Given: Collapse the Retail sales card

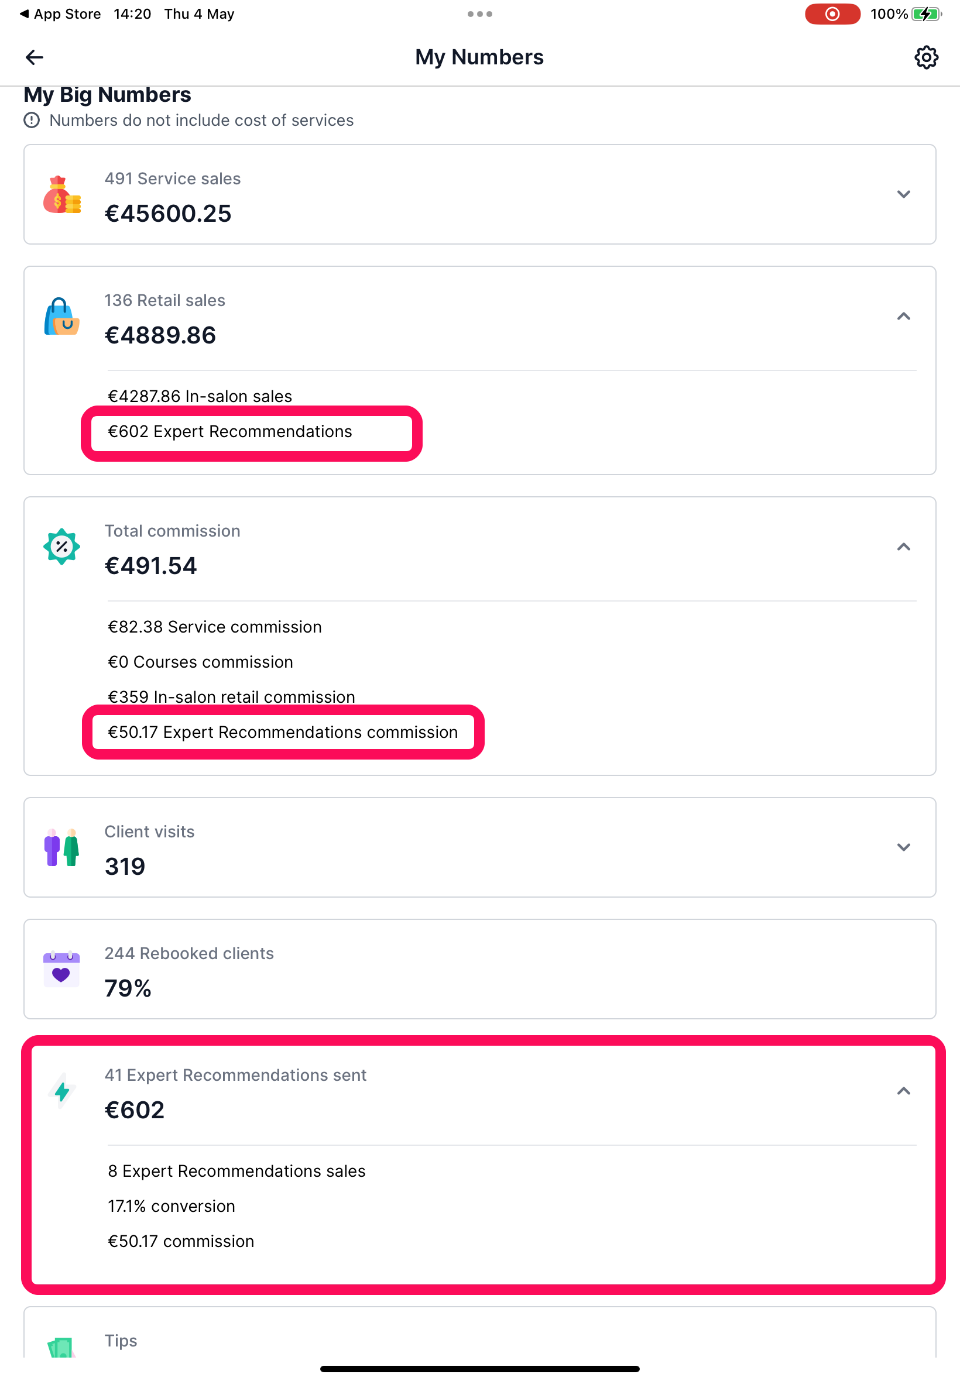Looking at the screenshot, I should pyautogui.click(x=903, y=316).
